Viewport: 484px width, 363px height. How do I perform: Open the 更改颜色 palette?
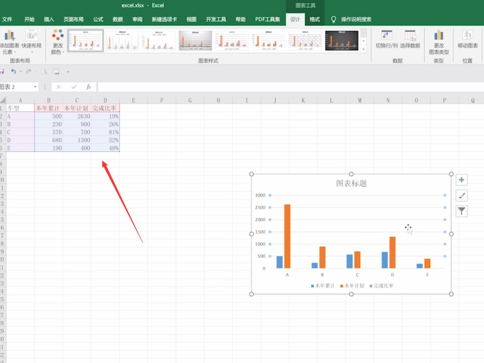coord(58,42)
